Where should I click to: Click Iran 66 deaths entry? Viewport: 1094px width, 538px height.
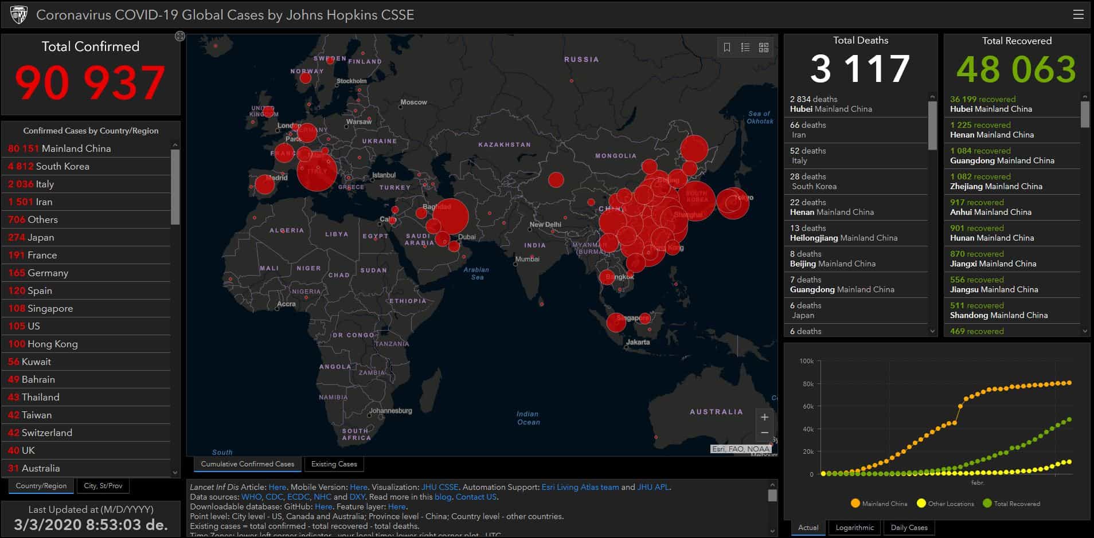(x=856, y=130)
